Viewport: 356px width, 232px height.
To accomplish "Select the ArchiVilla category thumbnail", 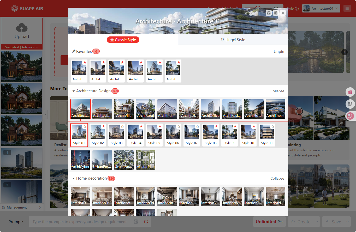I will [124, 109].
